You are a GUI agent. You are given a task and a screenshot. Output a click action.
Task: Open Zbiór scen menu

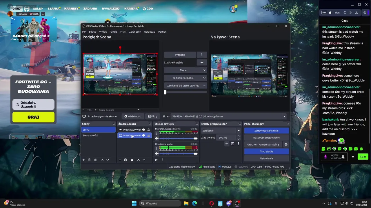[x=135, y=31]
